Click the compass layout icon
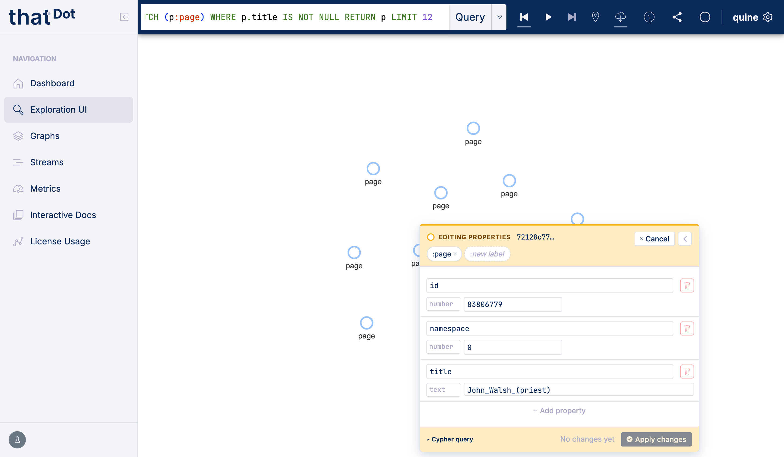Viewport: 784px width, 457px height. point(649,17)
